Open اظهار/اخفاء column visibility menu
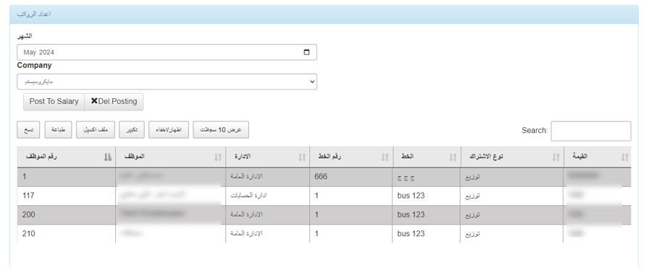The width and height of the screenshot is (646, 278). [169, 130]
